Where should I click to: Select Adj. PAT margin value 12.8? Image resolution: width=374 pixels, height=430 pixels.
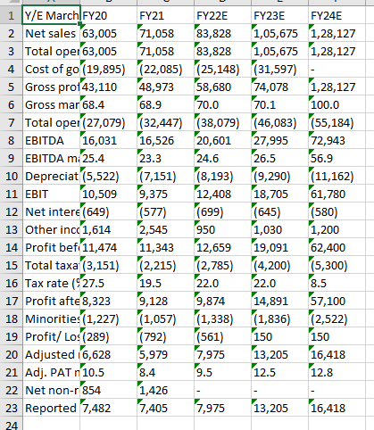point(337,372)
